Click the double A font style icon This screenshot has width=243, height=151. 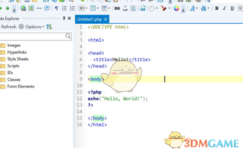click(x=203, y=8)
